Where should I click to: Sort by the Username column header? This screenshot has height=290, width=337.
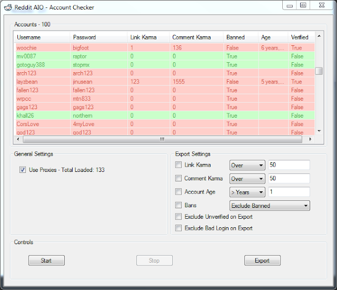coord(42,37)
